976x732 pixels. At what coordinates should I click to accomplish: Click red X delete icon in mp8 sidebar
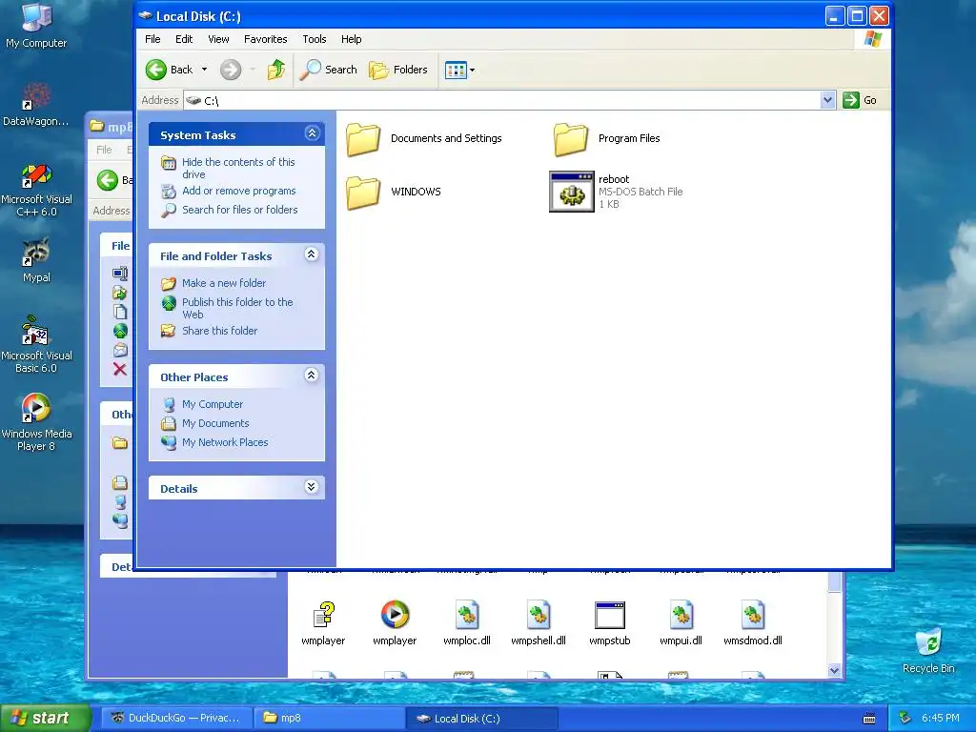point(120,369)
